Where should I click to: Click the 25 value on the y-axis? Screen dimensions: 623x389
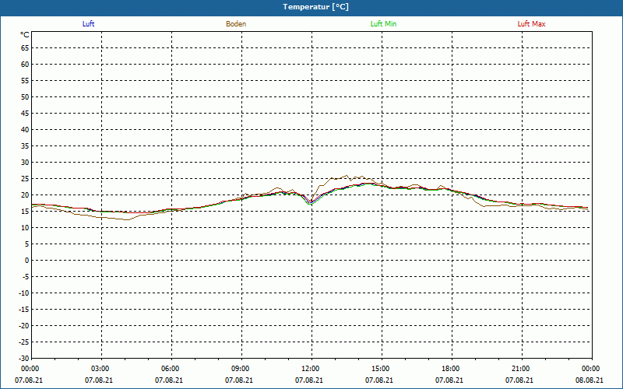click(x=25, y=179)
